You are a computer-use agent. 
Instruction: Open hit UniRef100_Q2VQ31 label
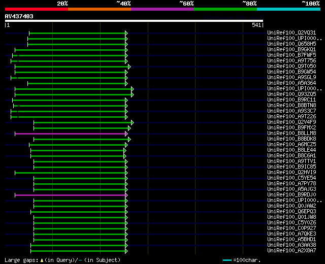[x=291, y=32]
